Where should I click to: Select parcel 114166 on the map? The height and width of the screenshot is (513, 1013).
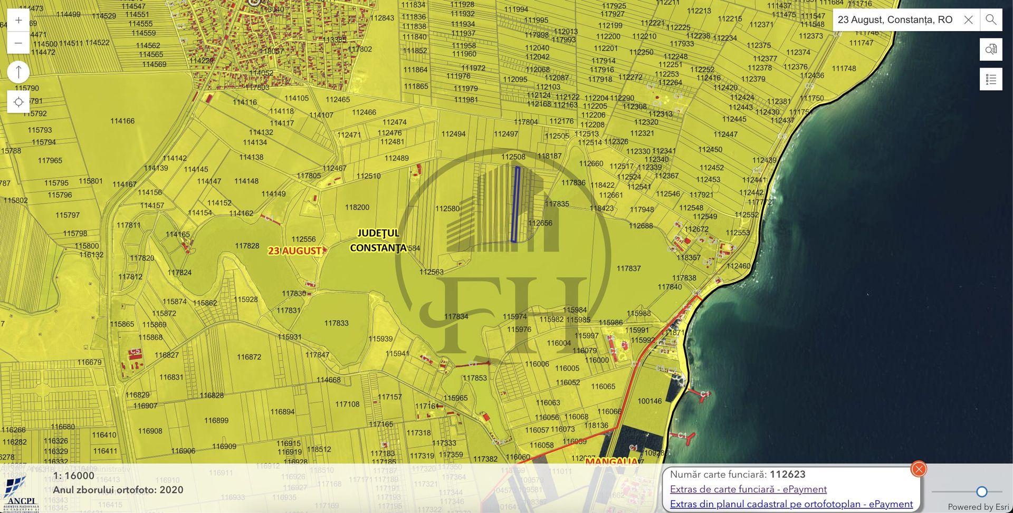coord(122,121)
